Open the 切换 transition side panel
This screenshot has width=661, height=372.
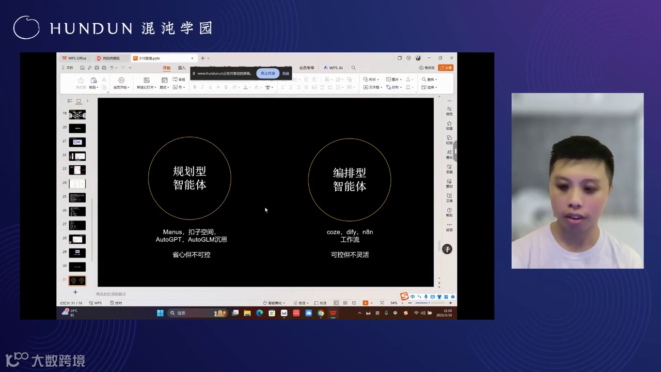(x=449, y=139)
